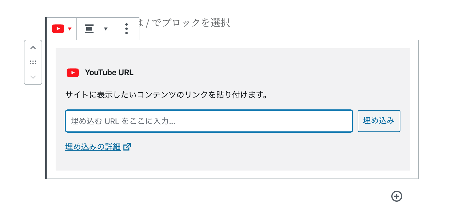The image size is (453, 217).
Task: Click the external link icon after 埋め込みの詳細
Action: tap(127, 147)
